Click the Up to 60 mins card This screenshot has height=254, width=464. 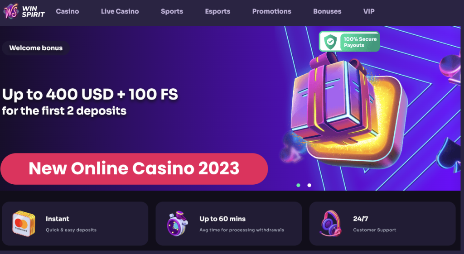pos(229,224)
